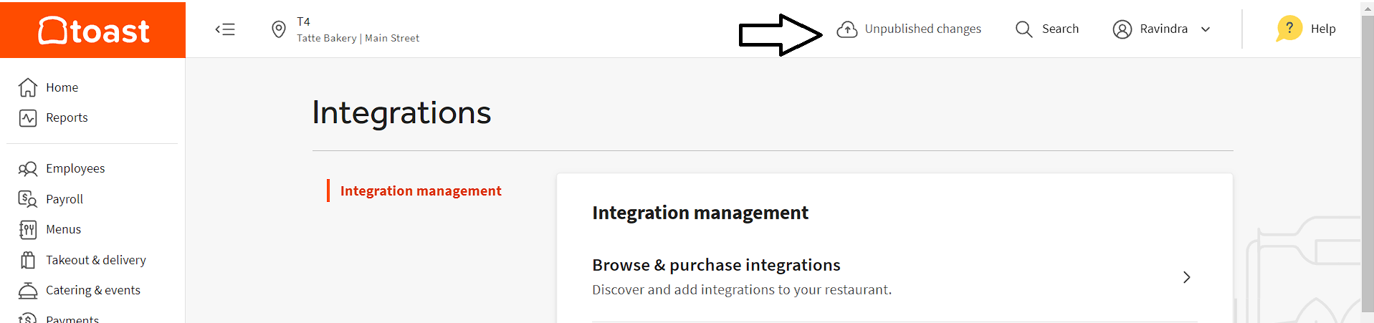The image size is (1374, 323).
Task: Open Payments section in sidebar
Action: click(72, 319)
